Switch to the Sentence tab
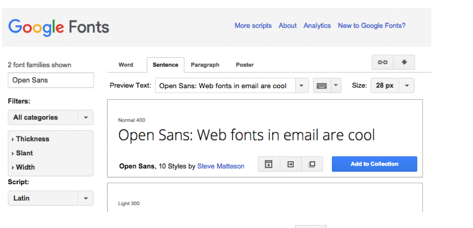 165,65
